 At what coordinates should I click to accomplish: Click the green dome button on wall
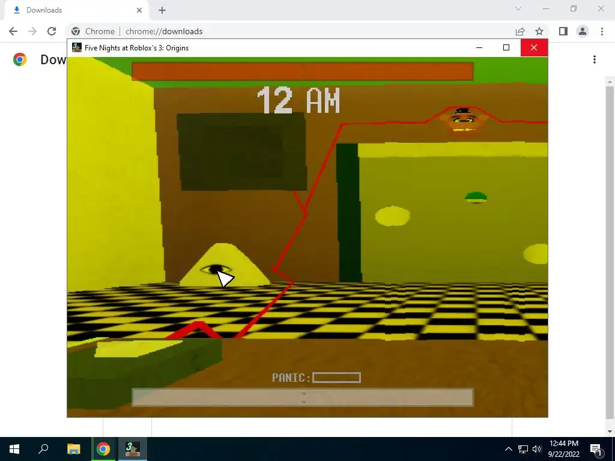[476, 197]
